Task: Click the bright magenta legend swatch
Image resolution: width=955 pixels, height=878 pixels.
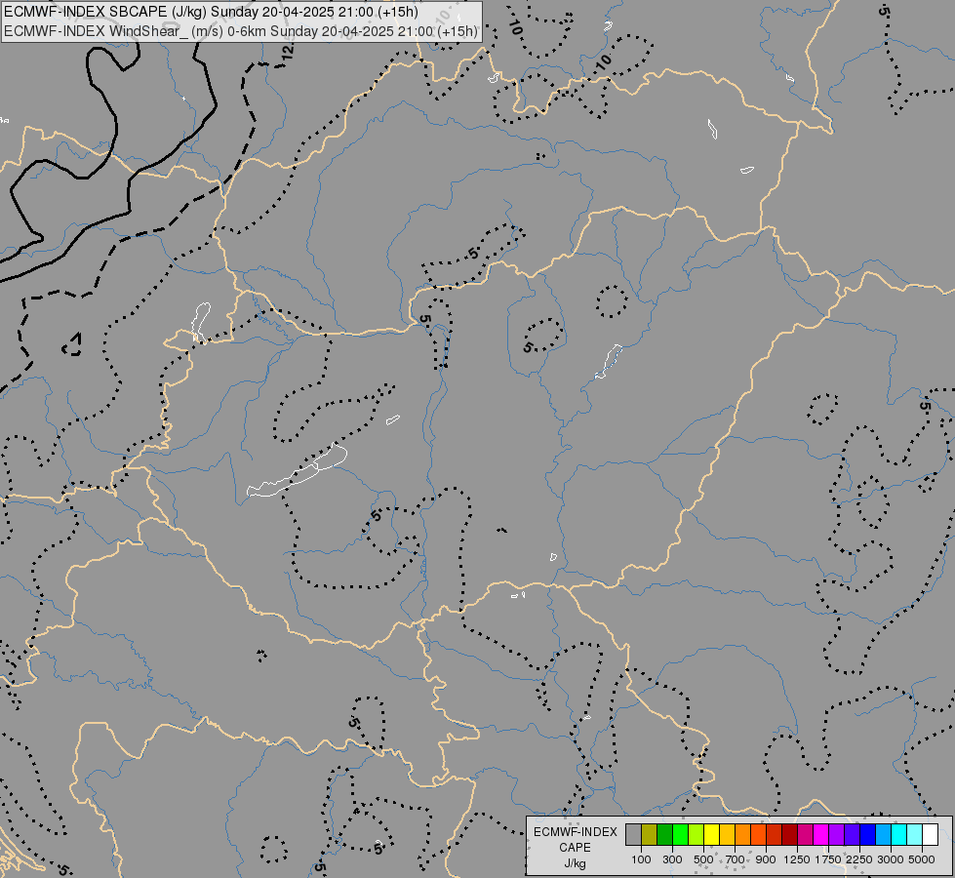Action: click(x=821, y=835)
